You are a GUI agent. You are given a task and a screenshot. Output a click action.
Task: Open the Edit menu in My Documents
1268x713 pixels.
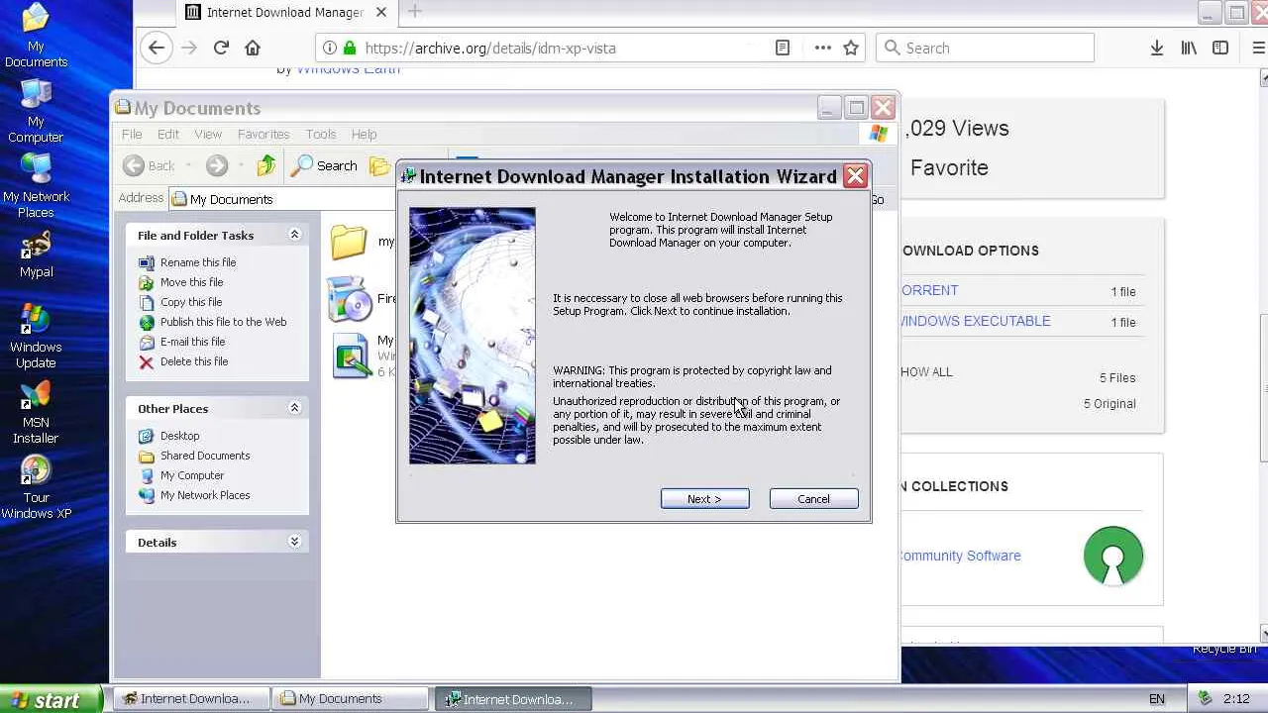168,134
